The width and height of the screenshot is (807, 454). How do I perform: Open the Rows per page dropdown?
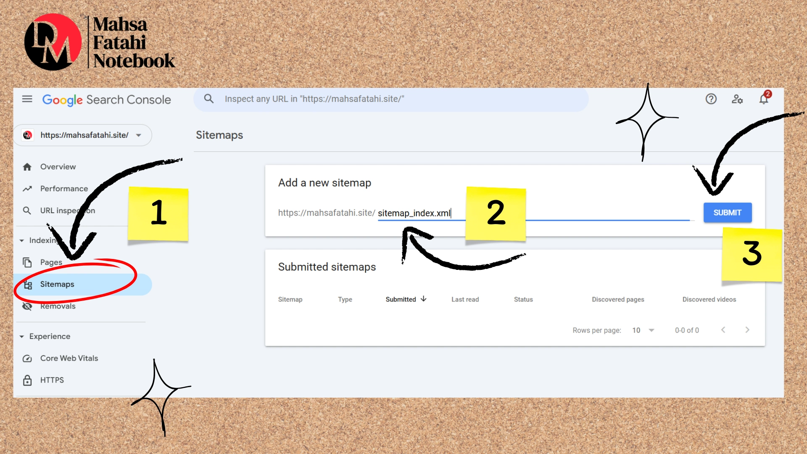tap(643, 330)
